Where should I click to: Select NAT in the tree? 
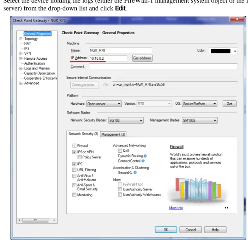(28, 43)
